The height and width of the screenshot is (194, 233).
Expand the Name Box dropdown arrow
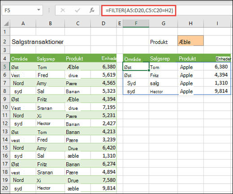coord(39,10)
